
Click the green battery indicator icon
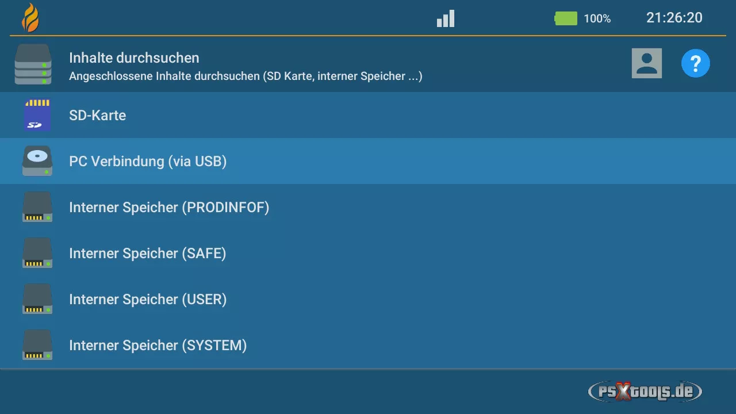coord(566,18)
